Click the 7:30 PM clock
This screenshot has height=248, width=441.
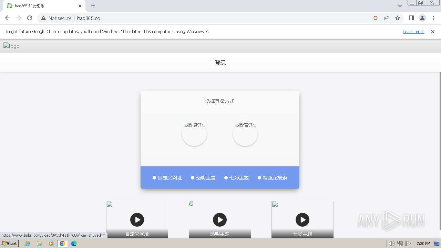(423, 244)
